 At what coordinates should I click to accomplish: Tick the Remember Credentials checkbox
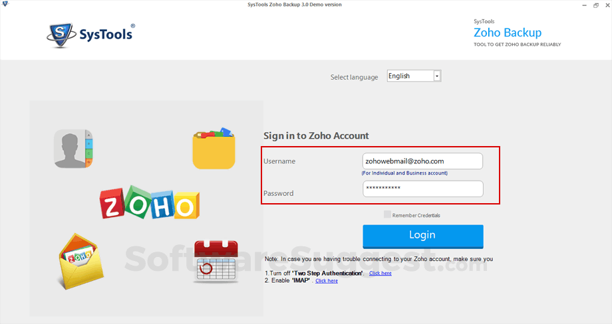387,214
